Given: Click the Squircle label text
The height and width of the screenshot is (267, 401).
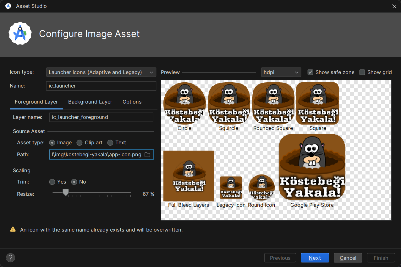Looking at the screenshot, I should (229, 128).
